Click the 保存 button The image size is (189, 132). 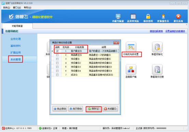(94, 109)
